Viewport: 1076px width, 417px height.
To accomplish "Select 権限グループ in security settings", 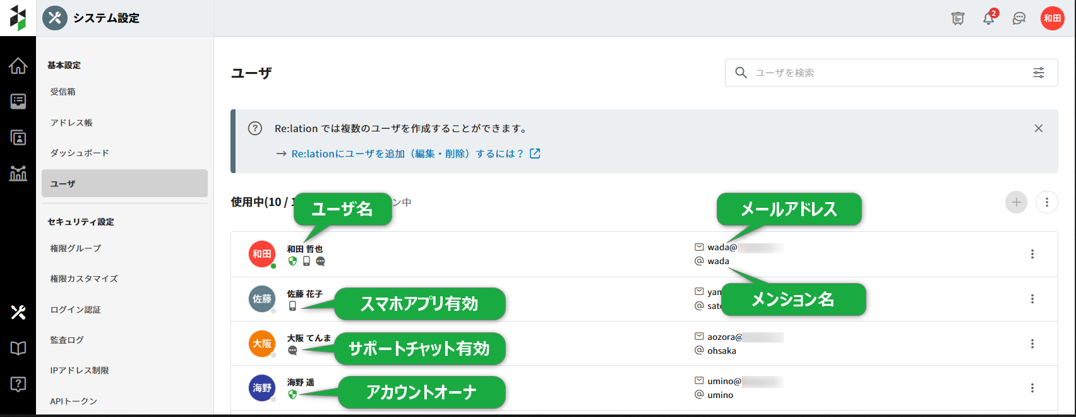I will pos(76,248).
